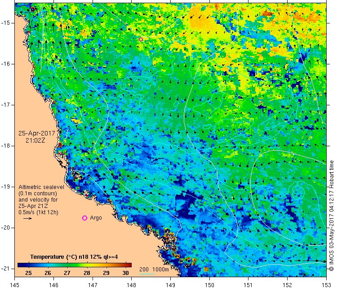Click color bar value 28
The image size is (337, 288).
[87, 273]
